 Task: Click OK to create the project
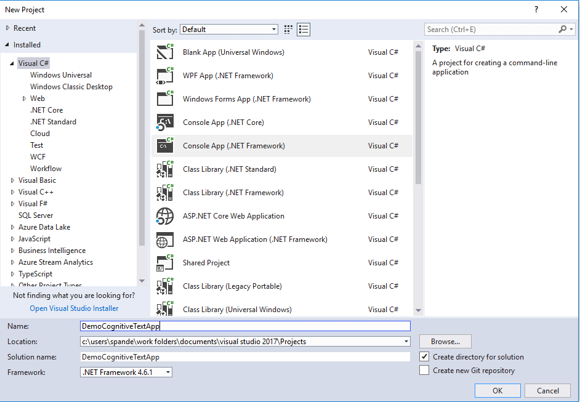[497, 390]
